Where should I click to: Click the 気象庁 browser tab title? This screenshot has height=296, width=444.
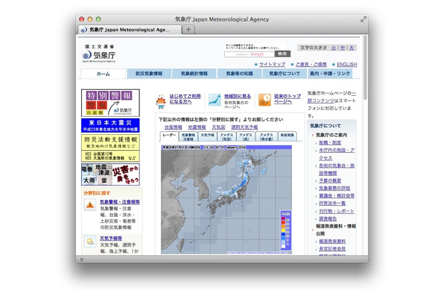tap(130, 30)
